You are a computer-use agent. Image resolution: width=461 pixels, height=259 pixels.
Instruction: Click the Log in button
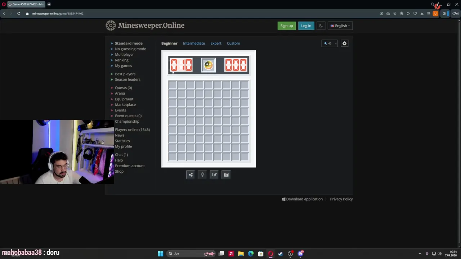[306, 26]
